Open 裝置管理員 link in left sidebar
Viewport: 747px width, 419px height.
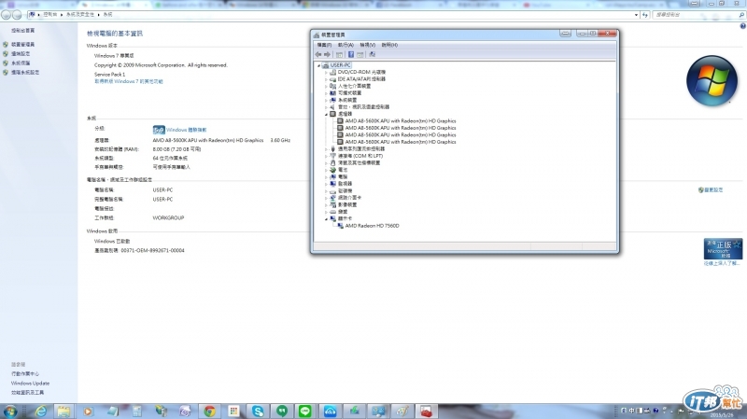pyautogui.click(x=22, y=44)
